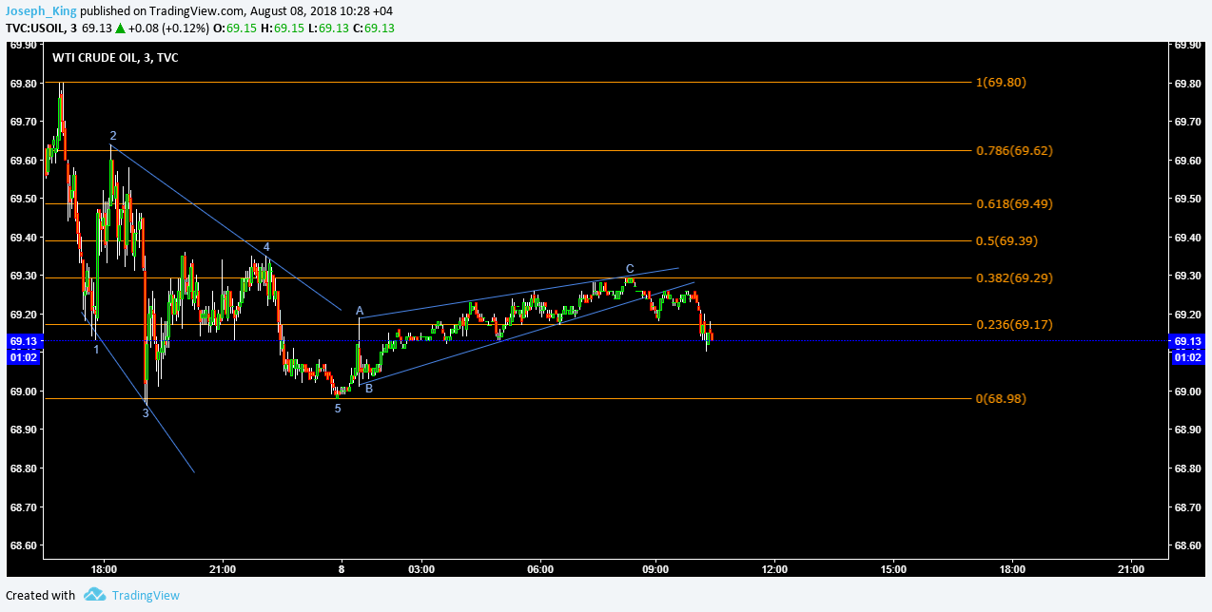1212x612 pixels.
Task: Click the 15:00 time axis label
Action: pyautogui.click(x=894, y=570)
